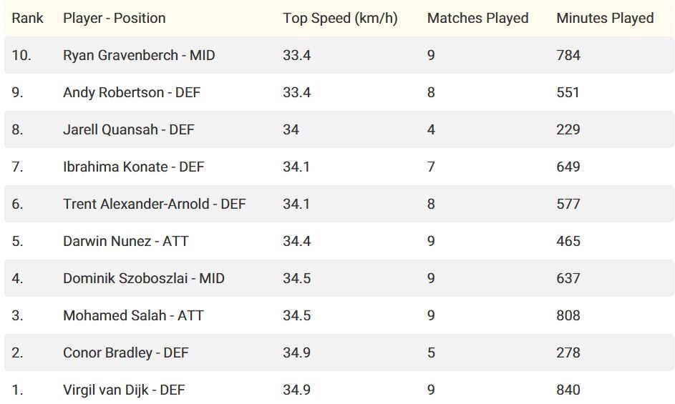Click on Jarell Quansah - DEF

pyautogui.click(x=129, y=129)
